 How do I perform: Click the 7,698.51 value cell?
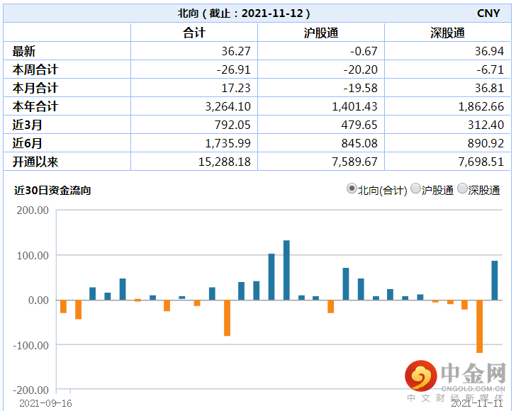(481, 162)
